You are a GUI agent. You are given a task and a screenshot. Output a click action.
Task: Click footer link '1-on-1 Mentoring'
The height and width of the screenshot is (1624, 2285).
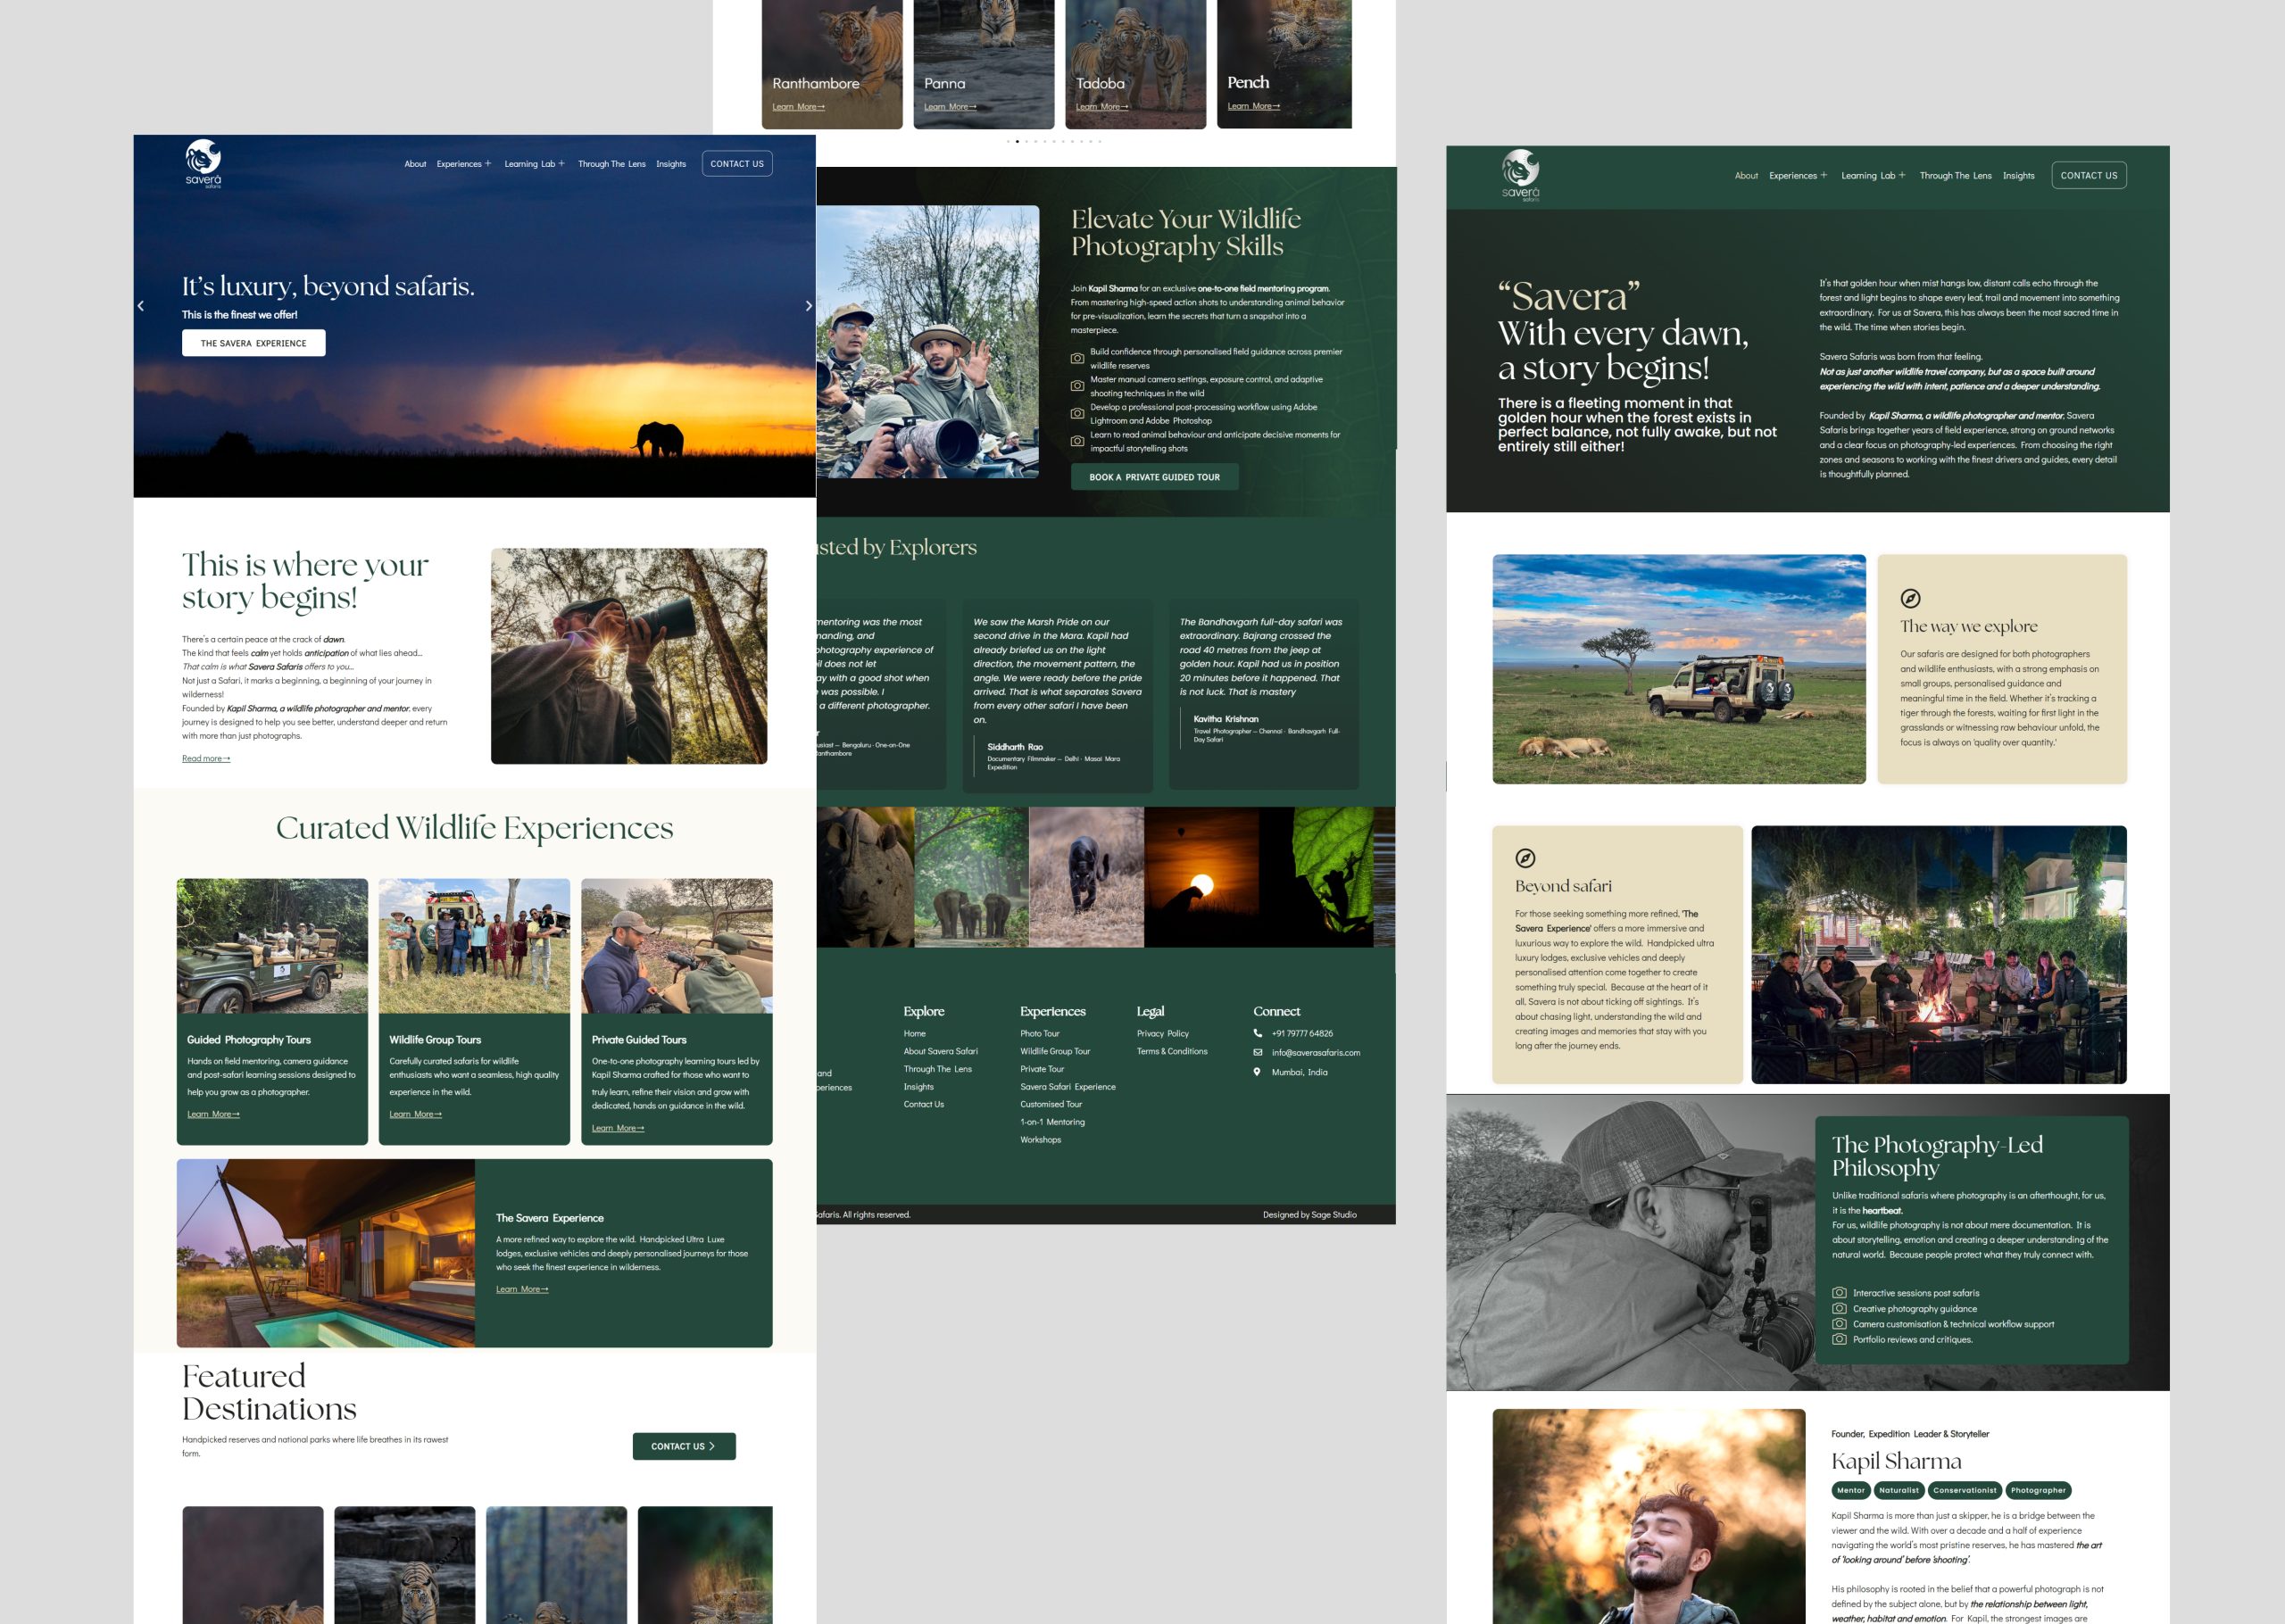[1052, 1122]
